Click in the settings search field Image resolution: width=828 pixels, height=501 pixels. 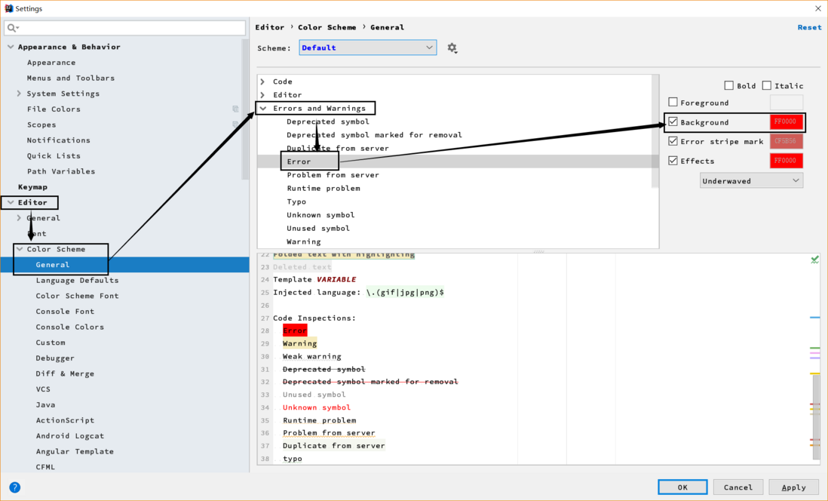click(124, 27)
